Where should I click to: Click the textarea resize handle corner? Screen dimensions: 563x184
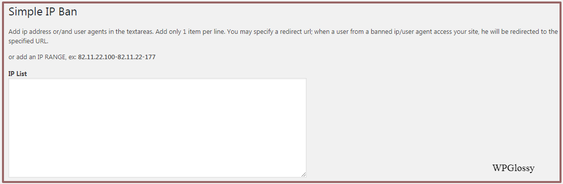pos(304,174)
